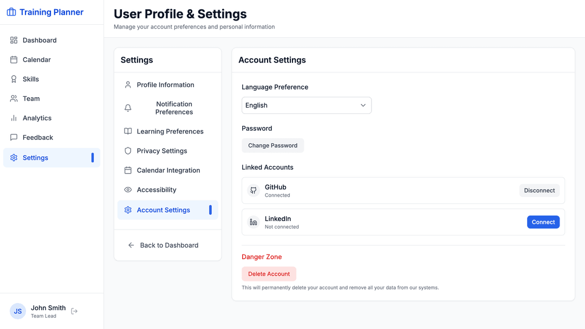This screenshot has height=329, width=585.
Task: Follow the Back to Dashboard link
Action: [168, 245]
